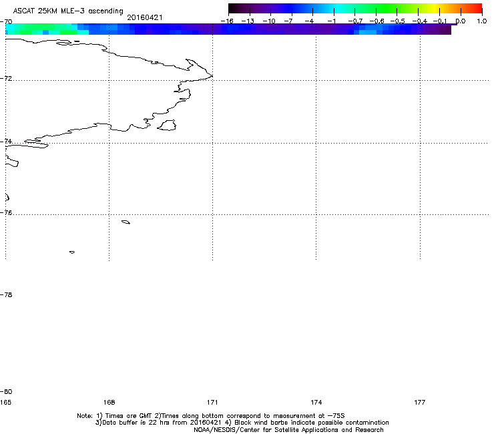The image size is (494, 434).
Task: Click the longitude label 171
Action: (212, 402)
